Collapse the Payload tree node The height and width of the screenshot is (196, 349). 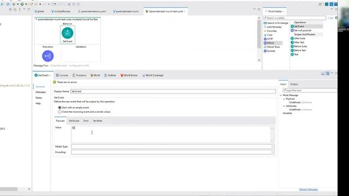pos(284,99)
